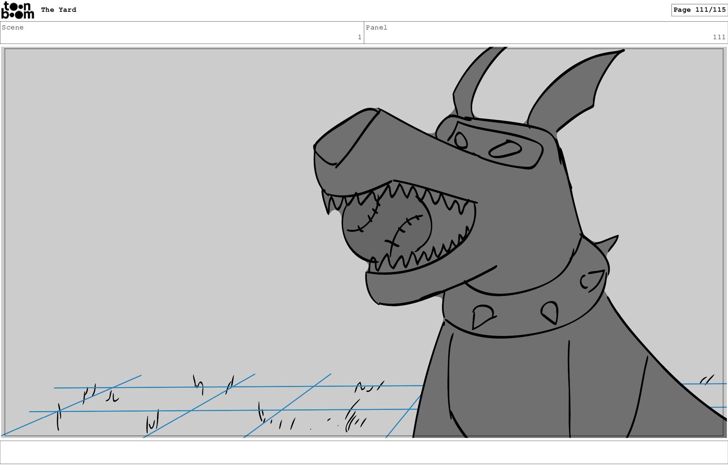This screenshot has height=471, width=728.
Task: Click the dog's right eye
Action: tap(505, 149)
